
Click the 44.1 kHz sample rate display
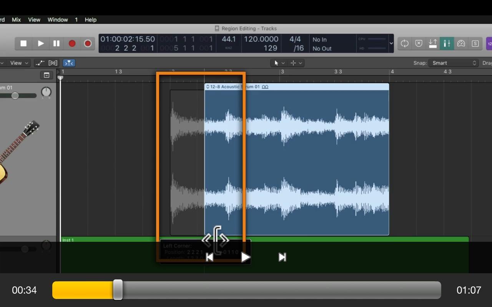pos(229,39)
